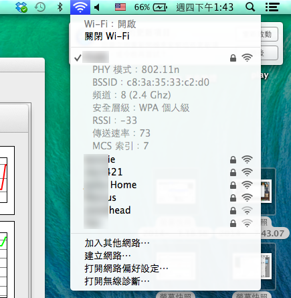The width and height of the screenshot is (291, 298).
Task: Join the network ending in "ie"
Action: pos(165,159)
